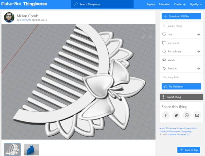Open astern391 profile link
This screenshot has height=156, width=205.
[25, 20]
